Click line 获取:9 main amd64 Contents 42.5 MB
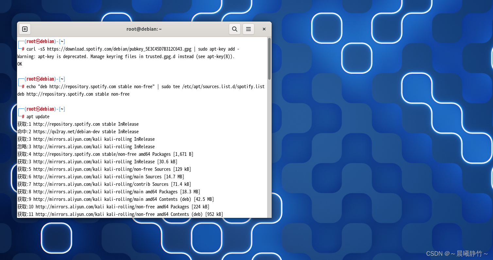The height and width of the screenshot is (260, 493). [x=116, y=199]
